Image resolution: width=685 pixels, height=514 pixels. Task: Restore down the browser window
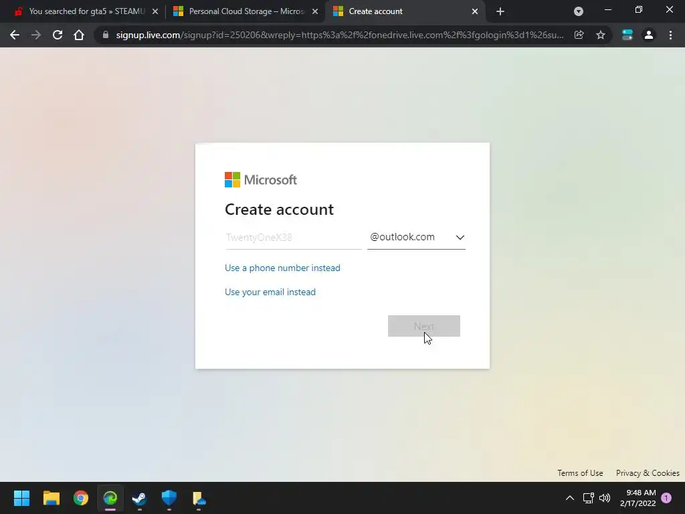(x=639, y=9)
